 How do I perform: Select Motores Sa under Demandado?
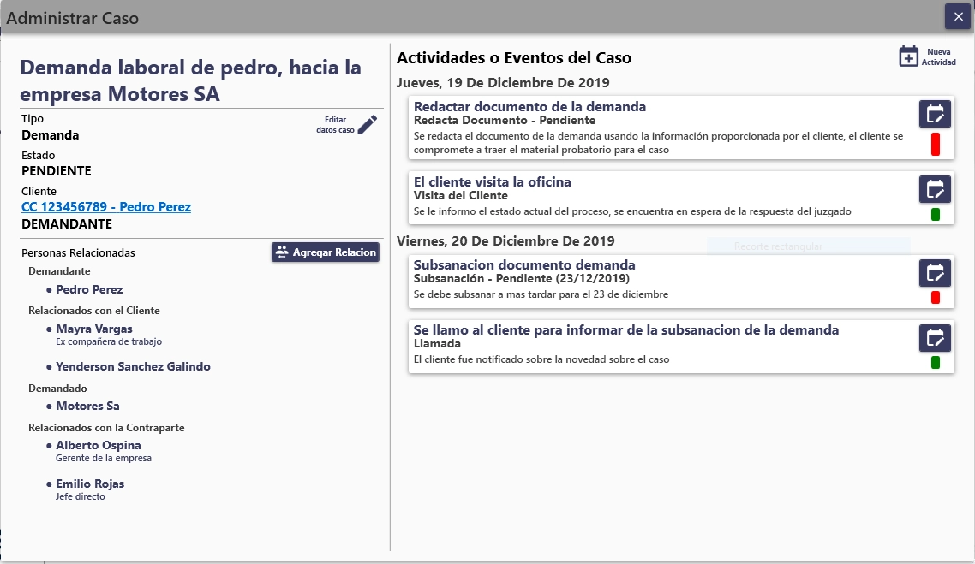click(x=89, y=406)
